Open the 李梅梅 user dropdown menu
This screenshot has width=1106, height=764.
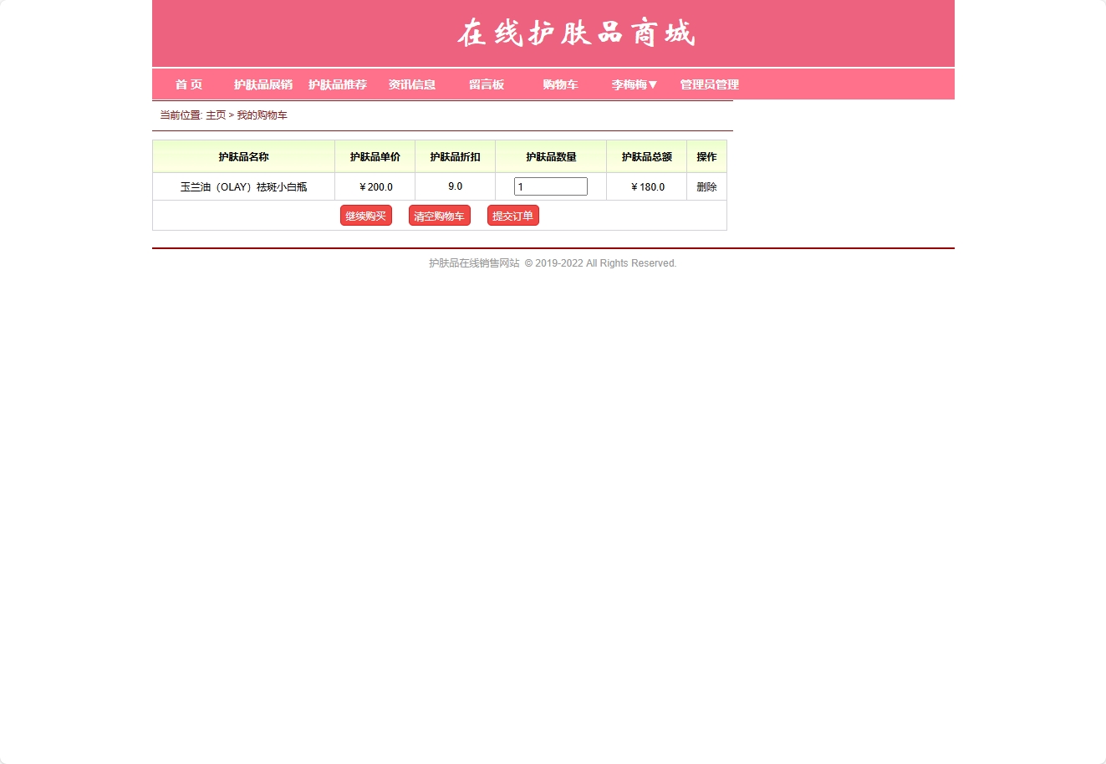(634, 84)
